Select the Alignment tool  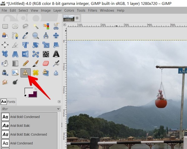[5, 45]
